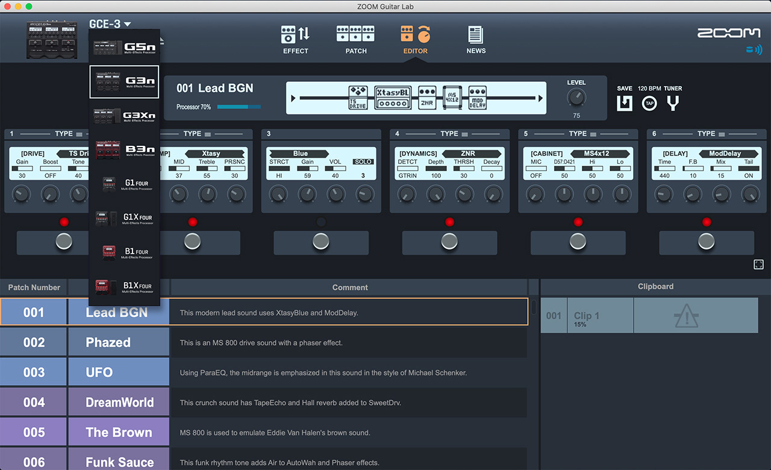The image size is (771, 470).
Task: Adjust the patch LEVEL knob
Action: coord(576,97)
